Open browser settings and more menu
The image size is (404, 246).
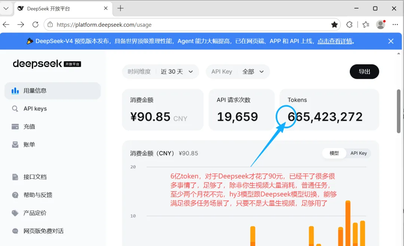[395, 24]
